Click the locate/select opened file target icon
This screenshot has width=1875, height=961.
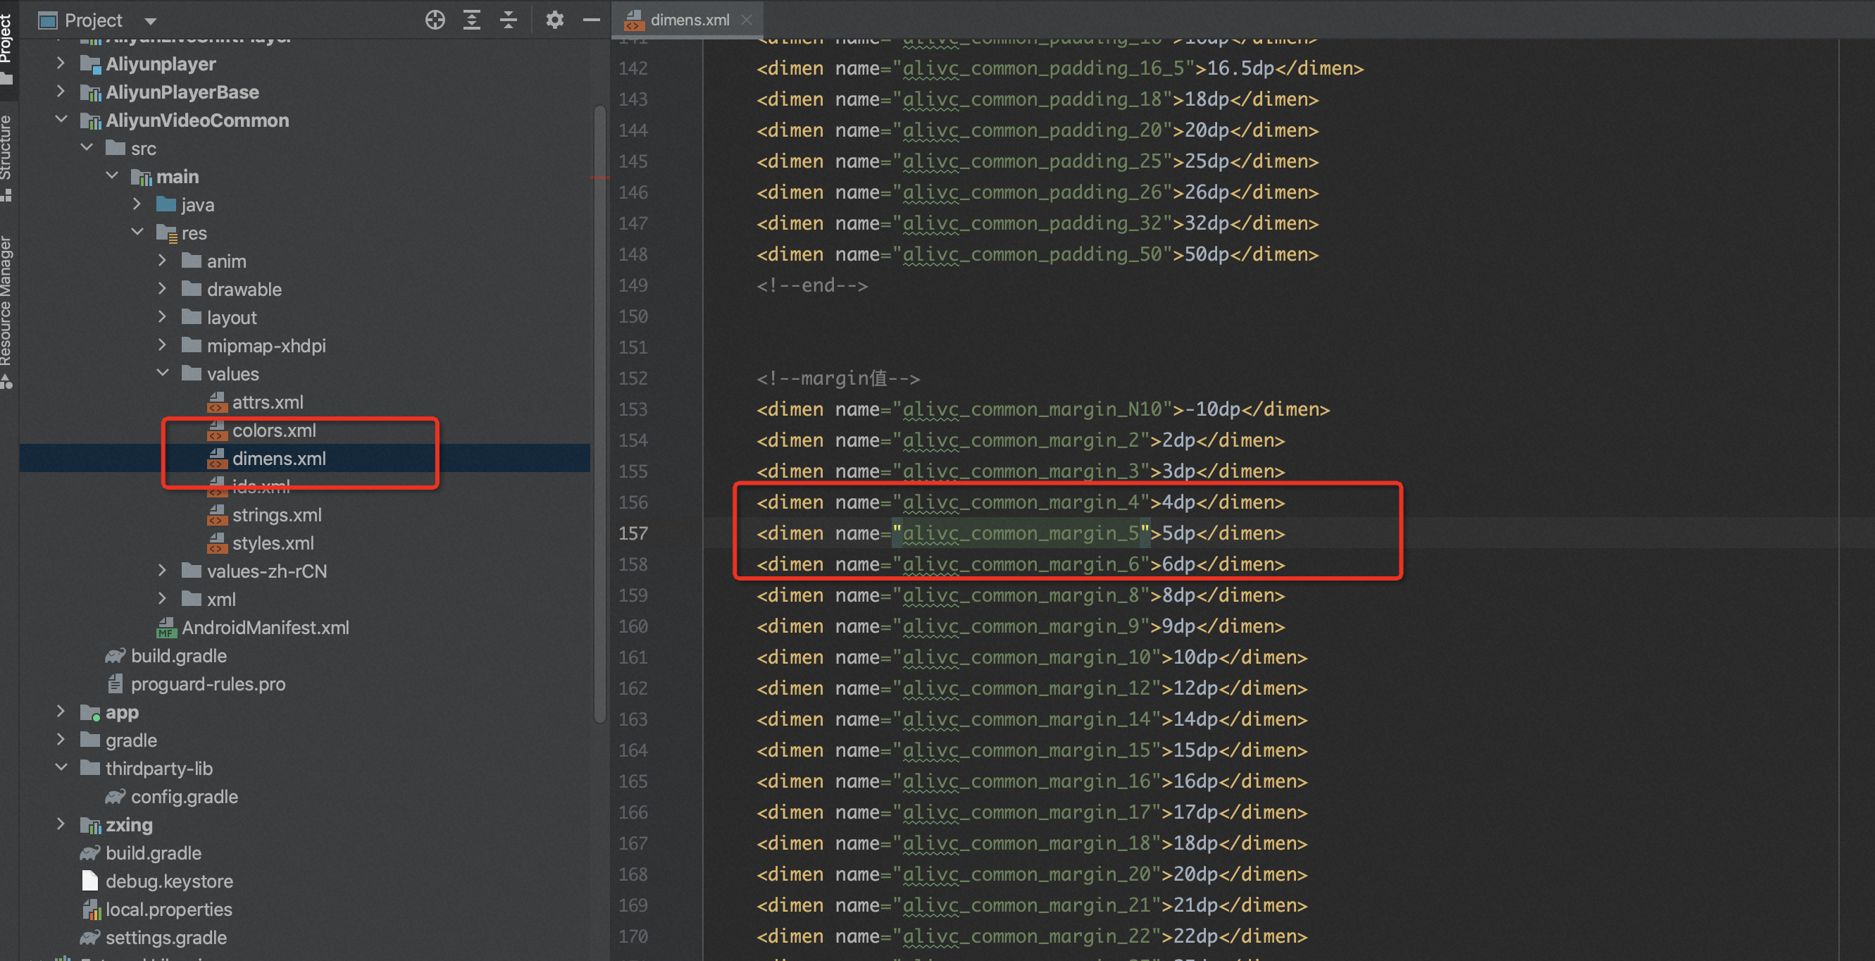click(435, 20)
